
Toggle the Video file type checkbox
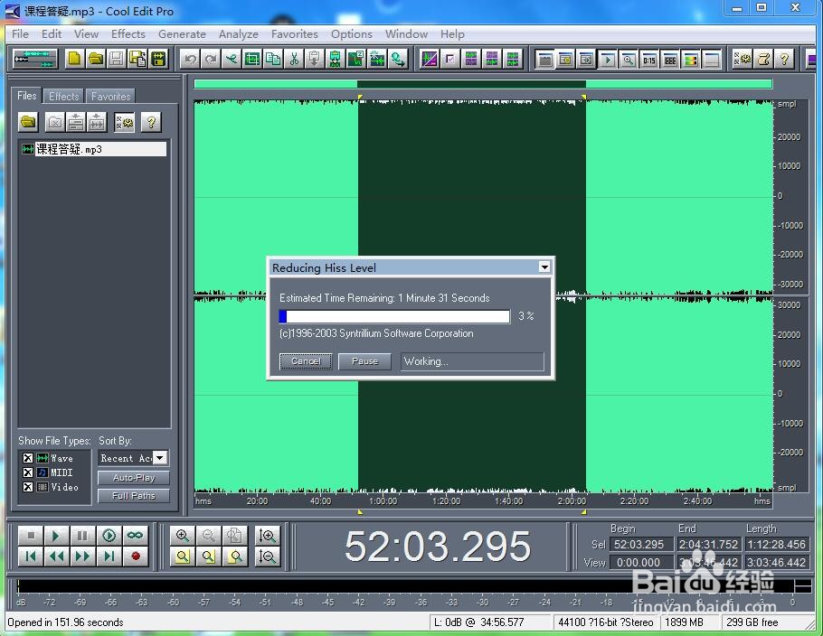pos(28,487)
